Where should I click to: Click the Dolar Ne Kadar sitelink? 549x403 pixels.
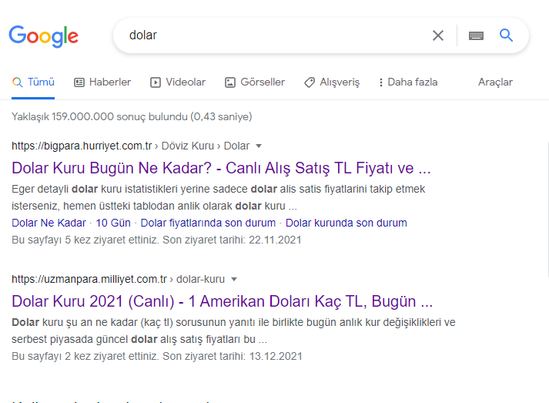tap(49, 223)
